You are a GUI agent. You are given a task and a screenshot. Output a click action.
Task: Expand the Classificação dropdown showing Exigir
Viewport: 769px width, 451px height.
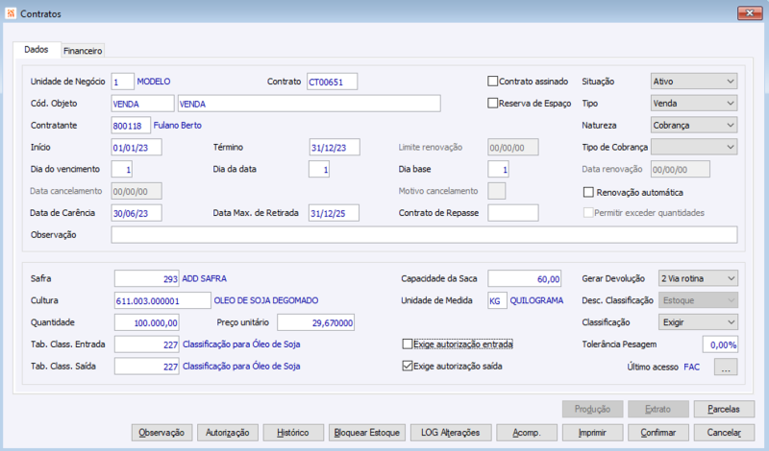(698, 322)
